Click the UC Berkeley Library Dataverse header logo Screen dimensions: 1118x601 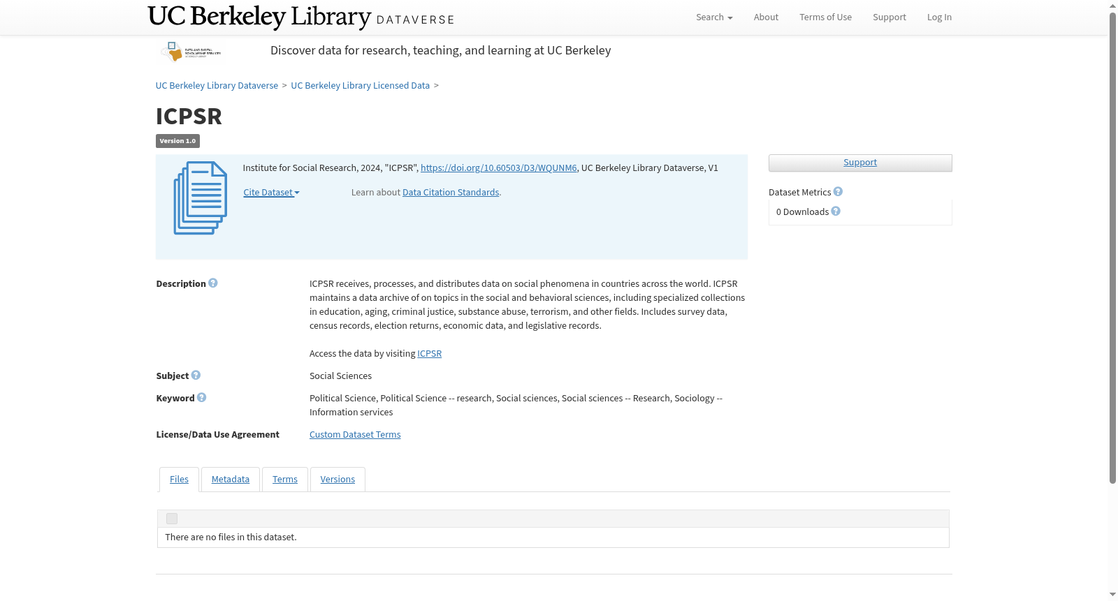coord(300,17)
